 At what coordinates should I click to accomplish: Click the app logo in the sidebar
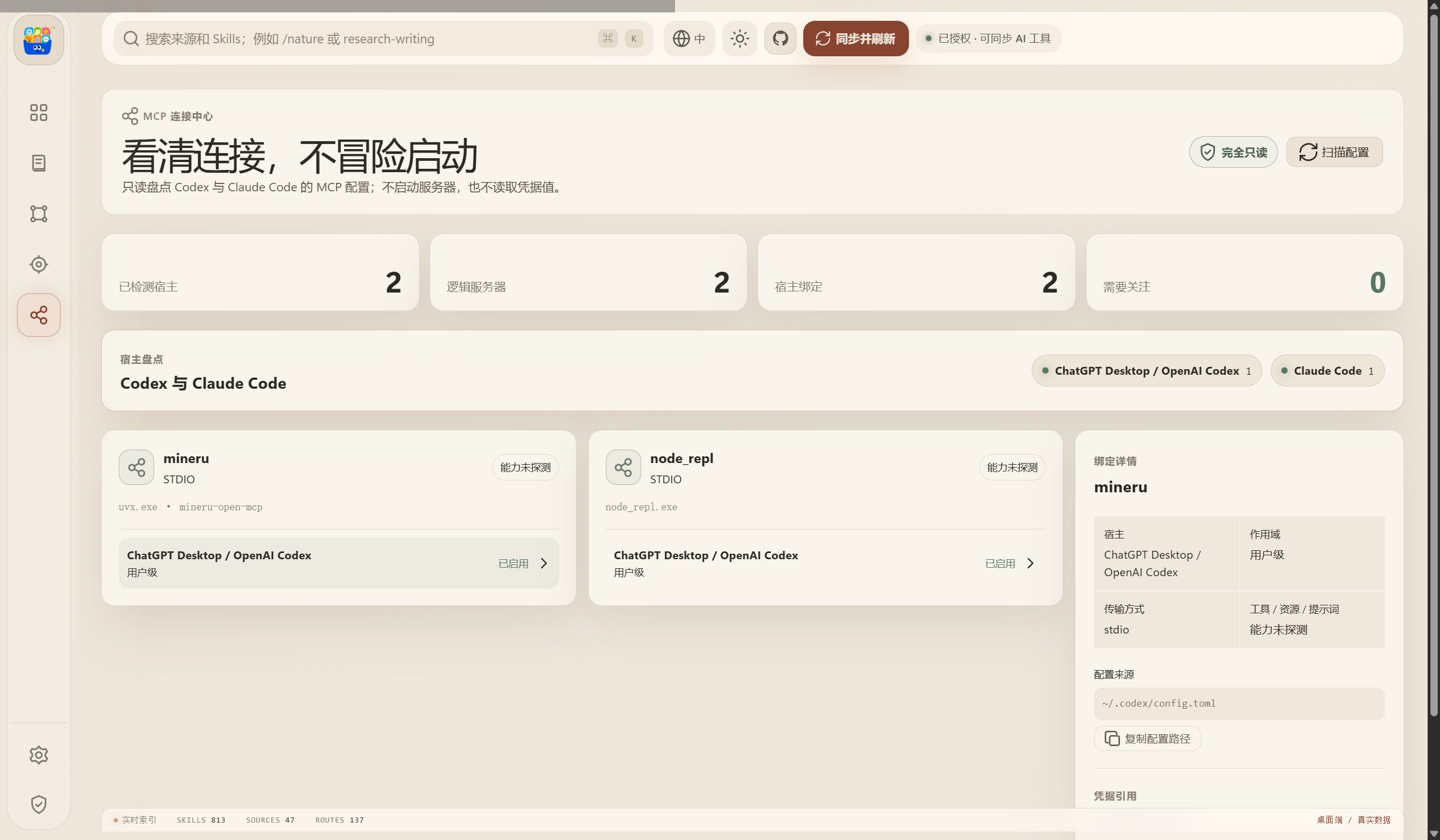click(38, 39)
